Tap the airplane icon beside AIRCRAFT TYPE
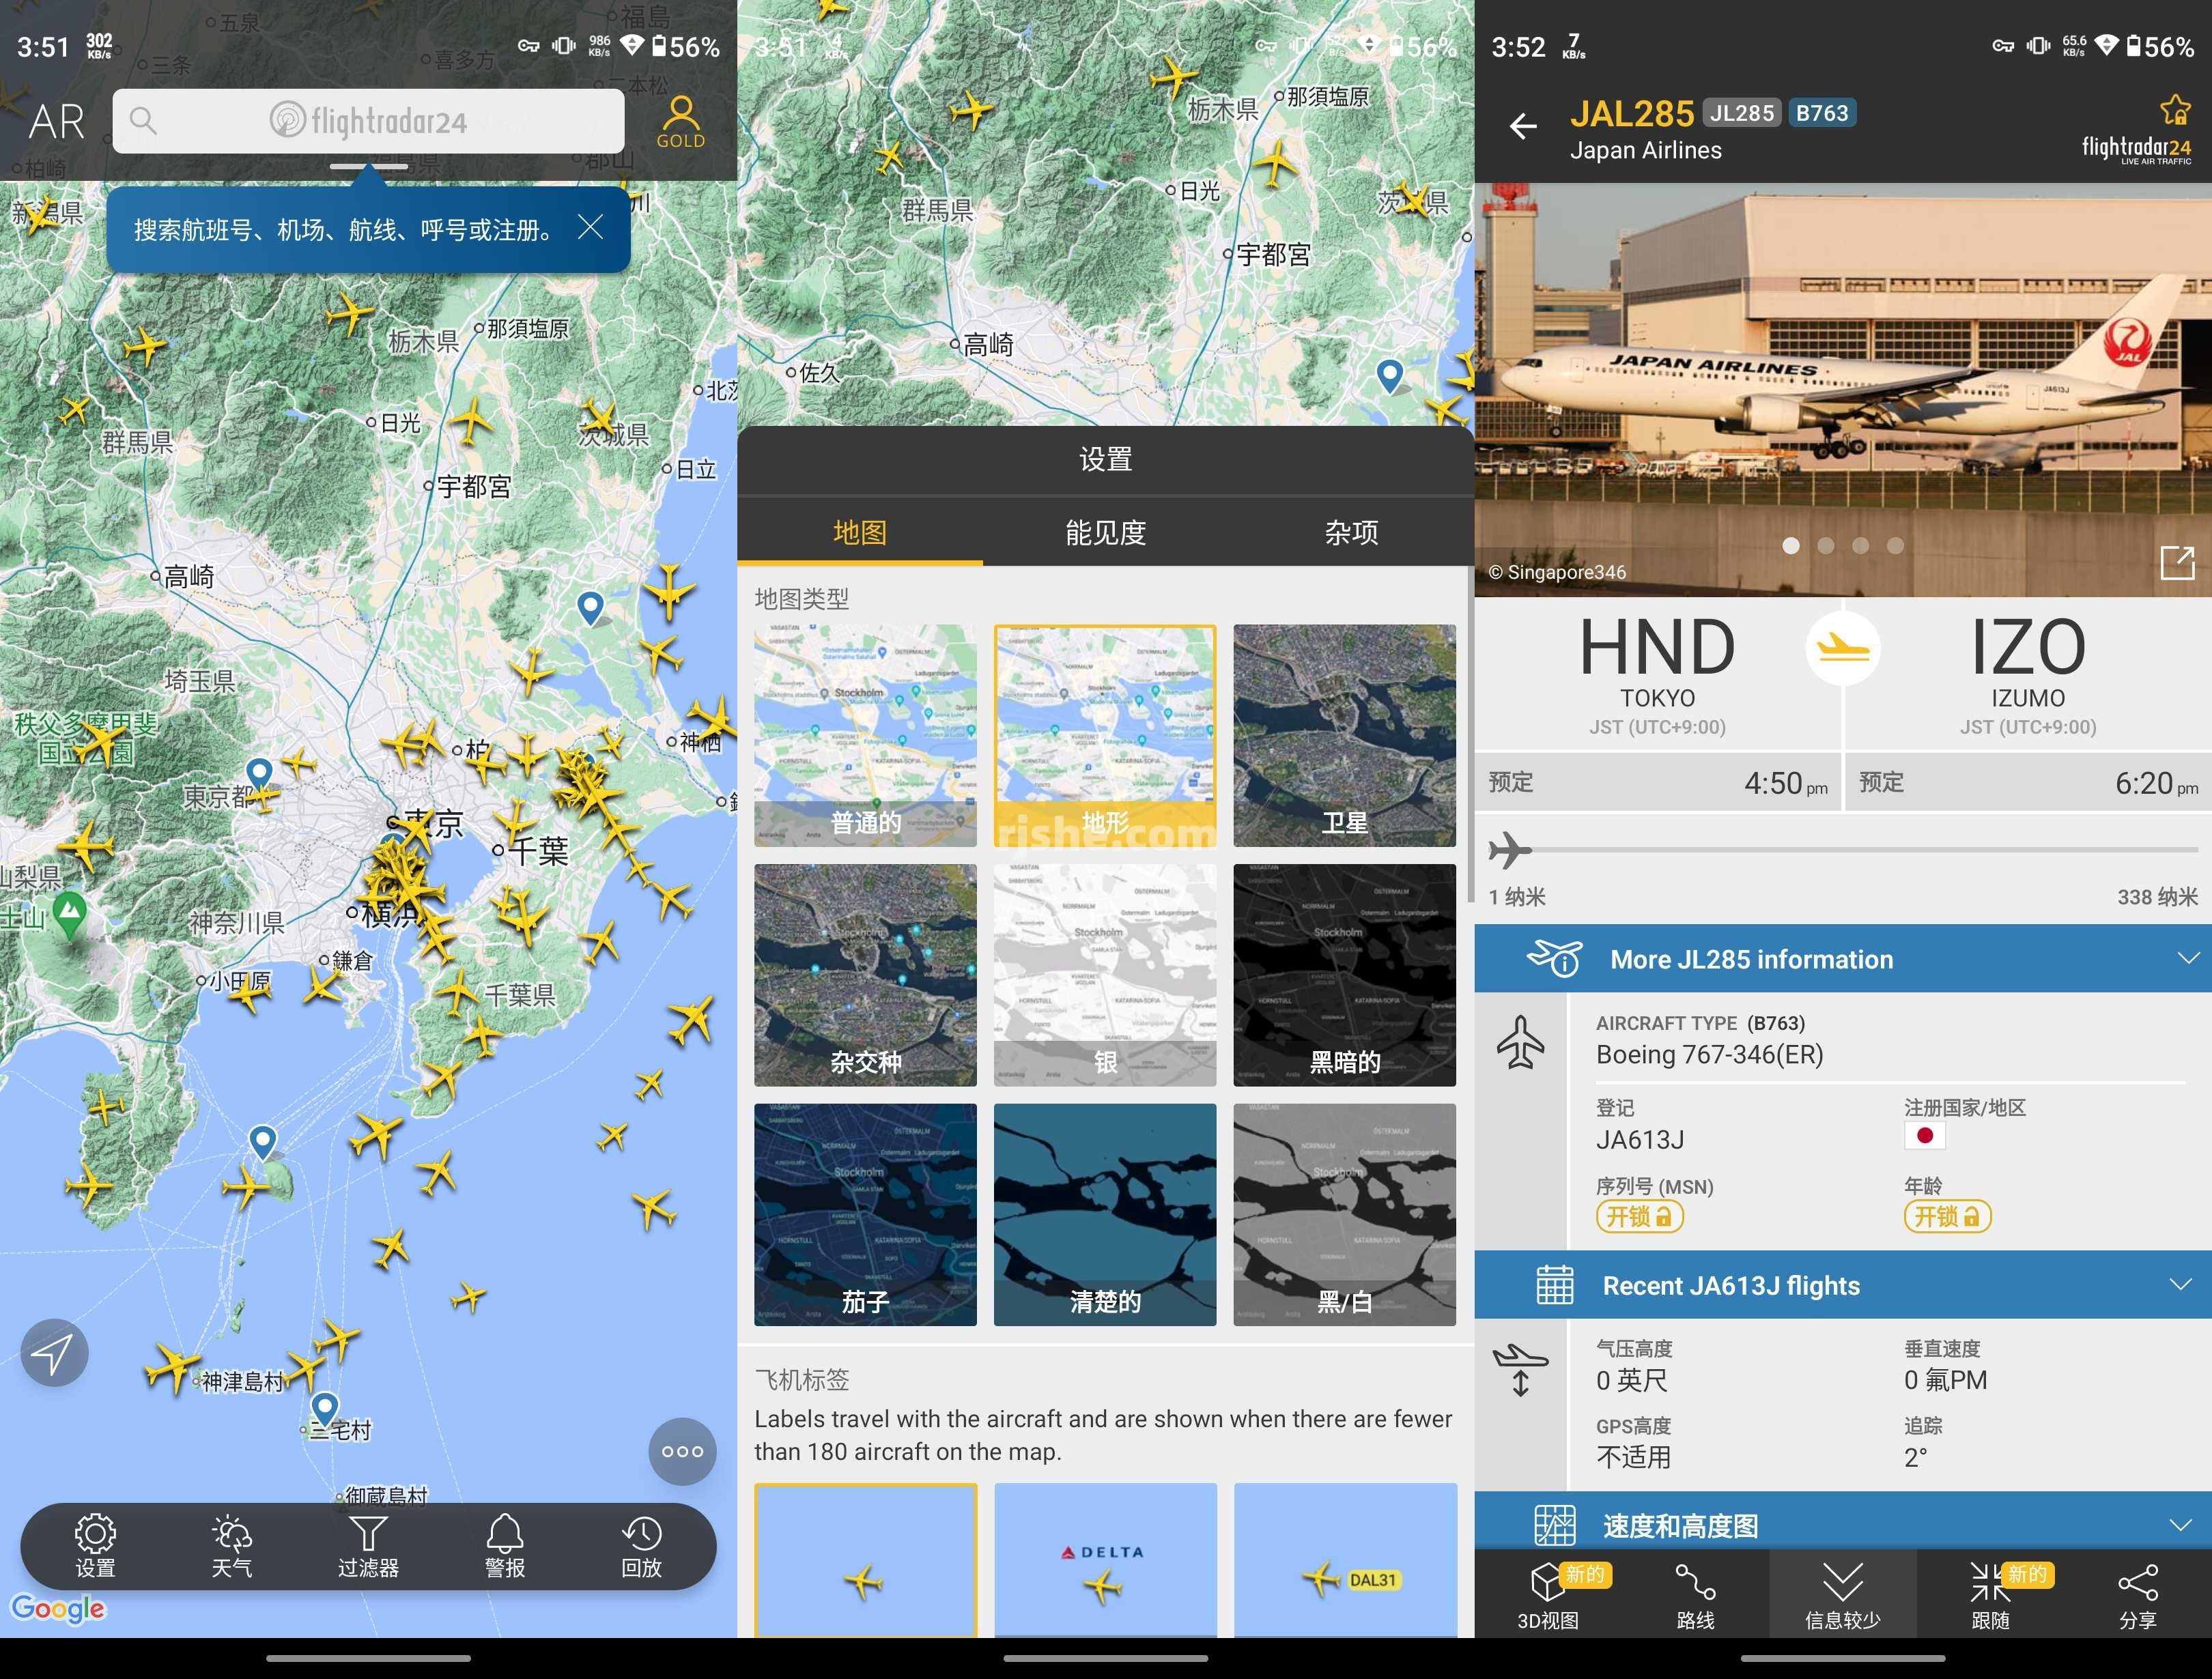 click(x=1520, y=1041)
